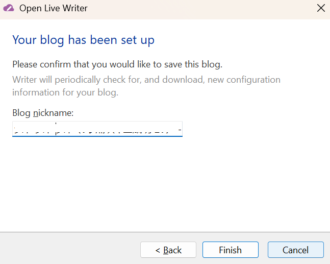Close the Open Live Writer dialog window
The image size is (330, 264).
click(x=320, y=8)
